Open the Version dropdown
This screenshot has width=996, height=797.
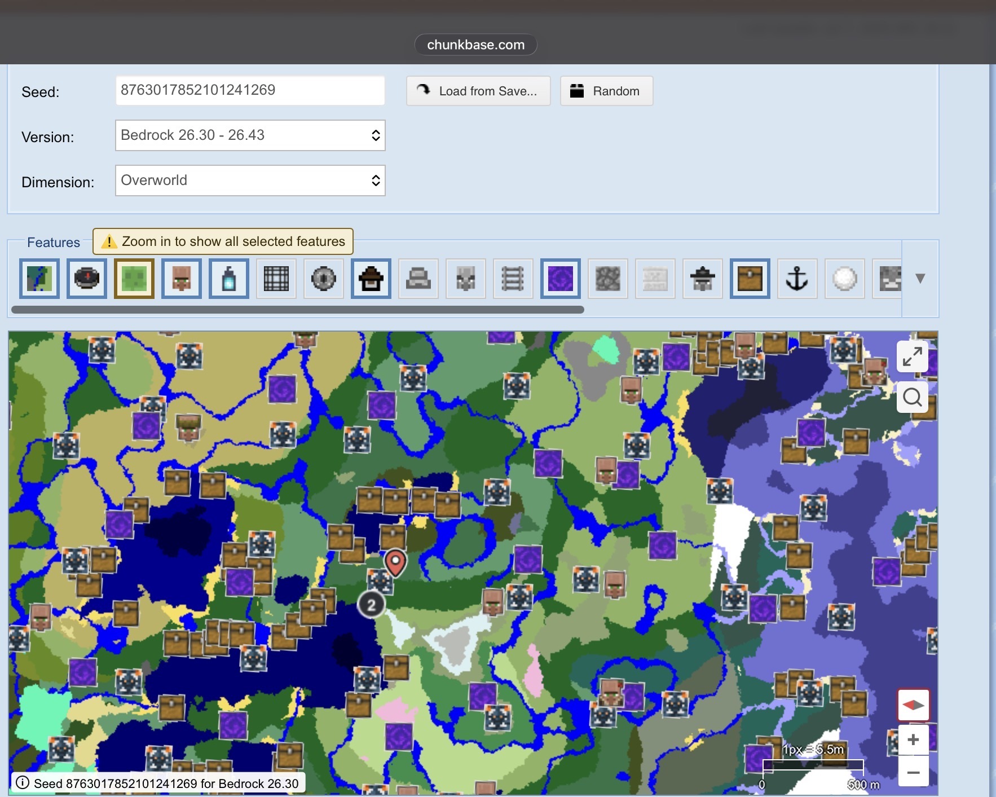250,135
